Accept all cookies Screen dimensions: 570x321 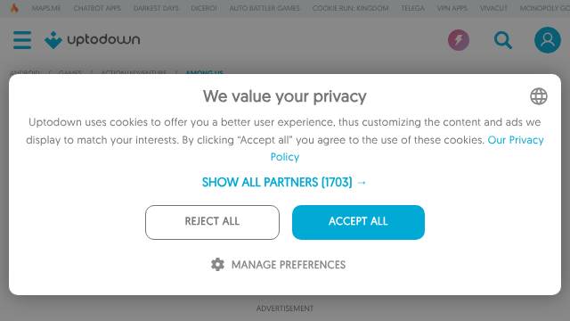pos(358,222)
